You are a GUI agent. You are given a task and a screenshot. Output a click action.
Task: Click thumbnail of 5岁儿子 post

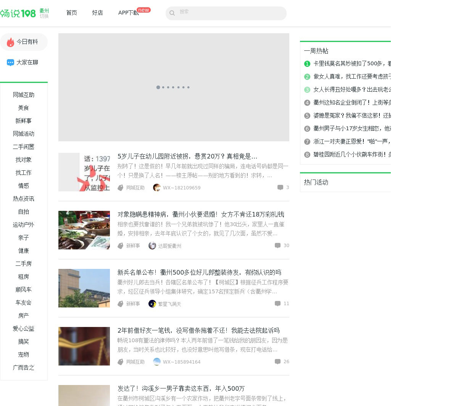click(84, 172)
